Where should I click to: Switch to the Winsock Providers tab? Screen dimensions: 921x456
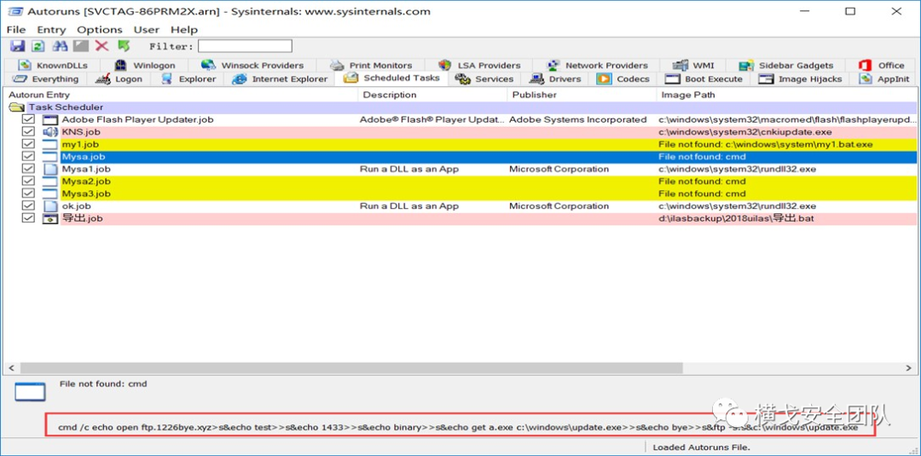pos(252,65)
